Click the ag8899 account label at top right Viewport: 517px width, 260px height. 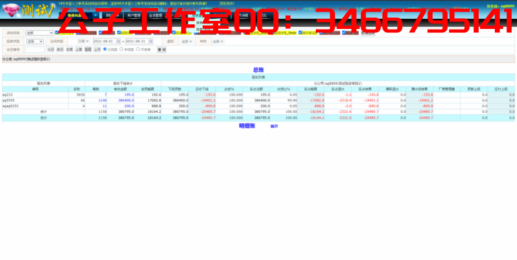[x=501, y=6]
